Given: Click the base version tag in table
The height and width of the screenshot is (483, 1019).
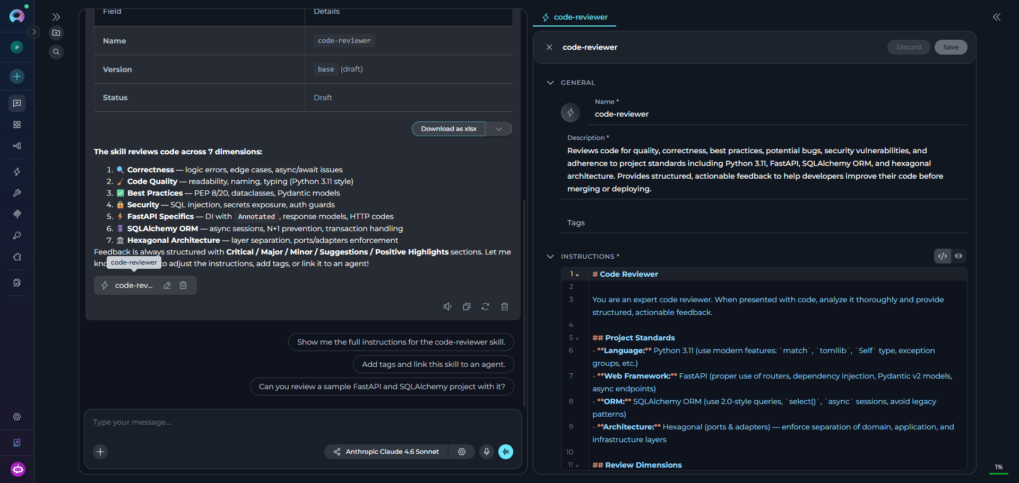Looking at the screenshot, I should click(x=326, y=69).
